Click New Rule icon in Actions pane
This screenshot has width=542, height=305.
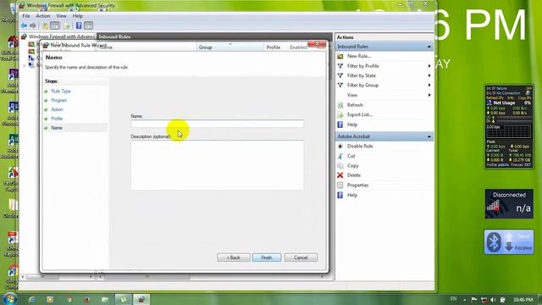(x=340, y=56)
